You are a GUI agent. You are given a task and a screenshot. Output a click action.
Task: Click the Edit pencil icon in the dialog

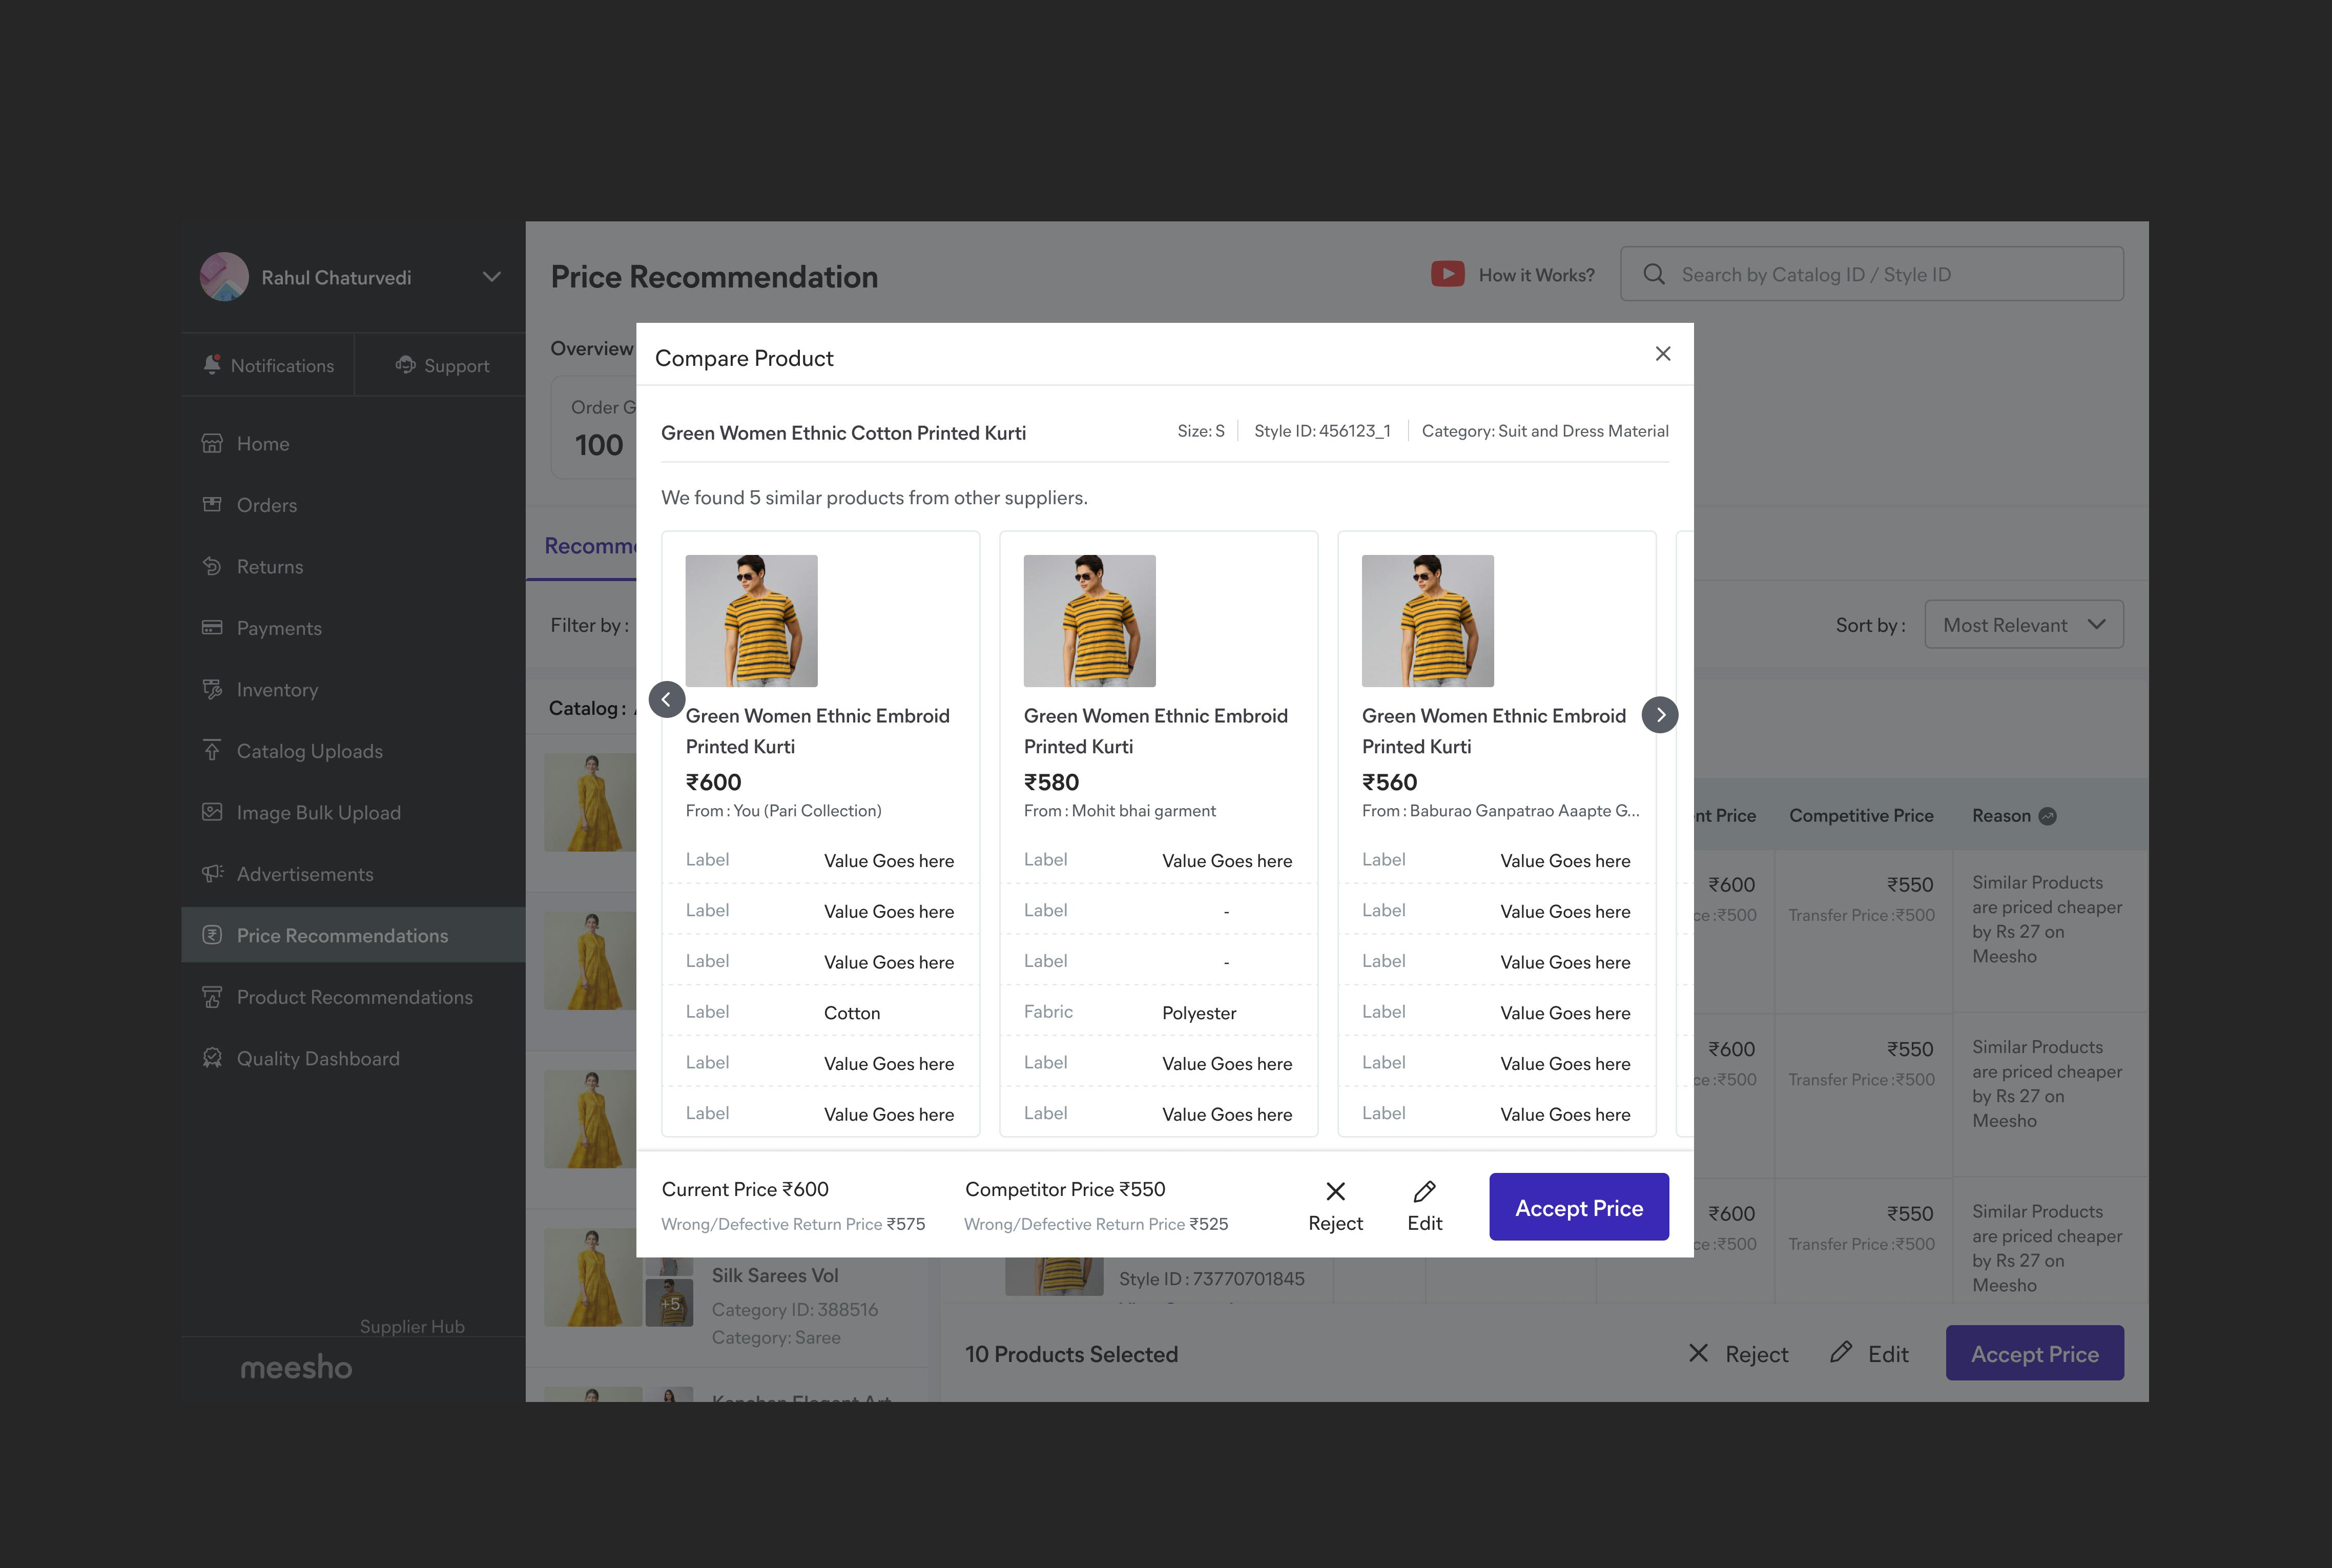[x=1424, y=1191]
